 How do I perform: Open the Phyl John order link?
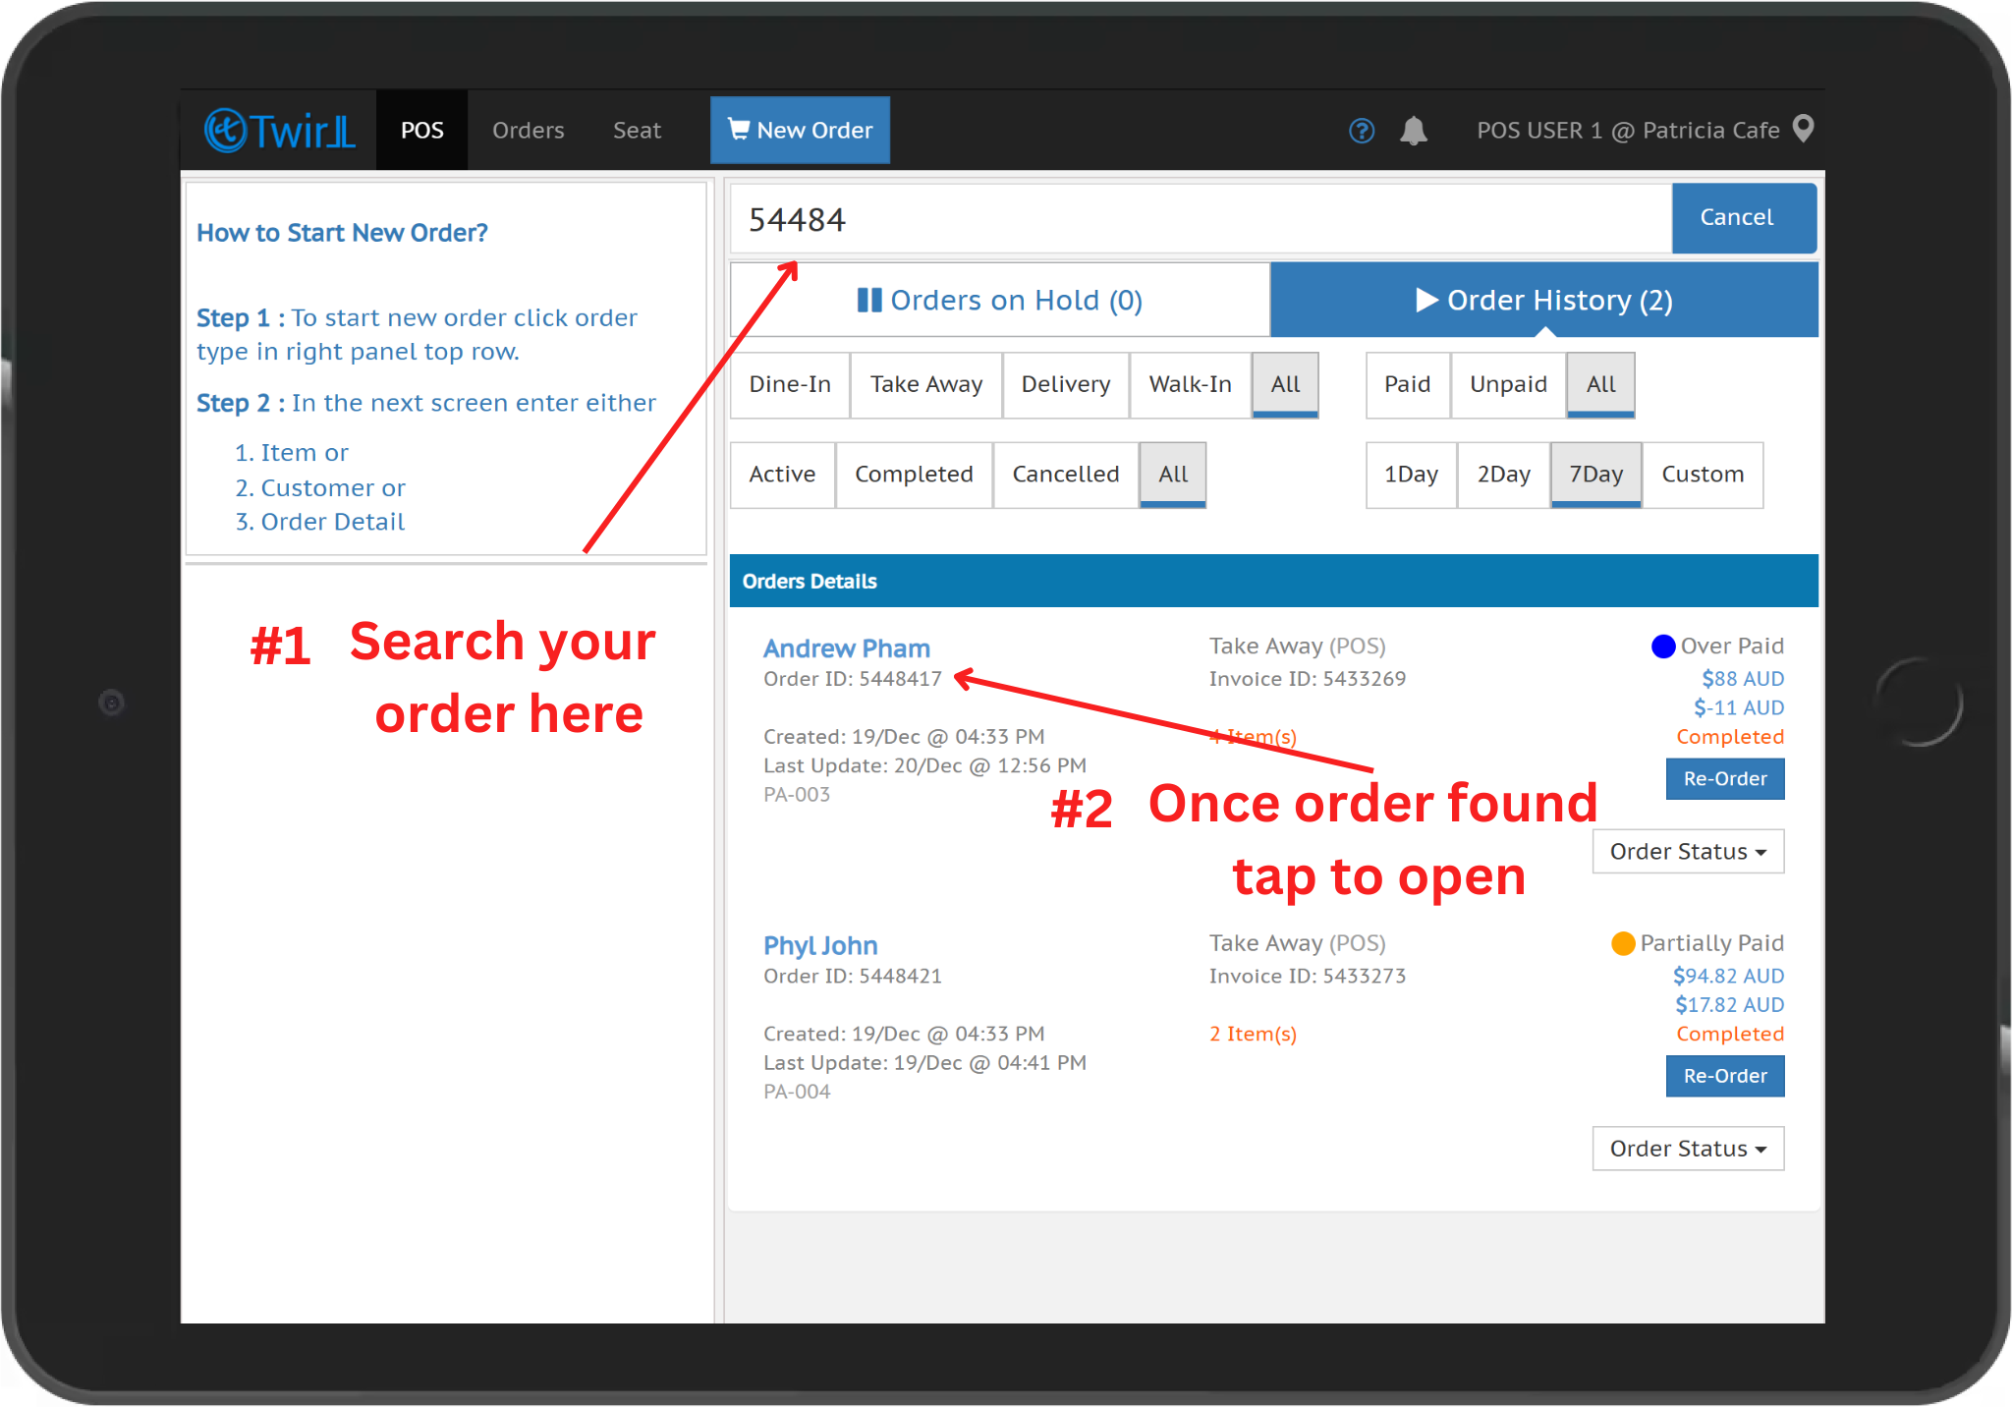coord(820,945)
